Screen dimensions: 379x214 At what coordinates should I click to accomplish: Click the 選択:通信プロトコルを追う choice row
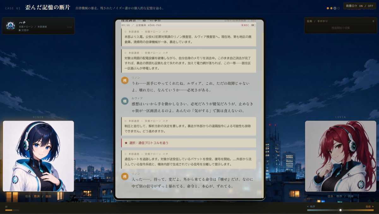point(189,143)
